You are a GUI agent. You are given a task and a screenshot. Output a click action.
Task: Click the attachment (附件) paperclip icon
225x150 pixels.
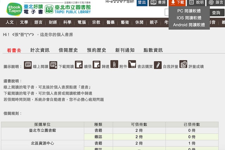[114, 65]
